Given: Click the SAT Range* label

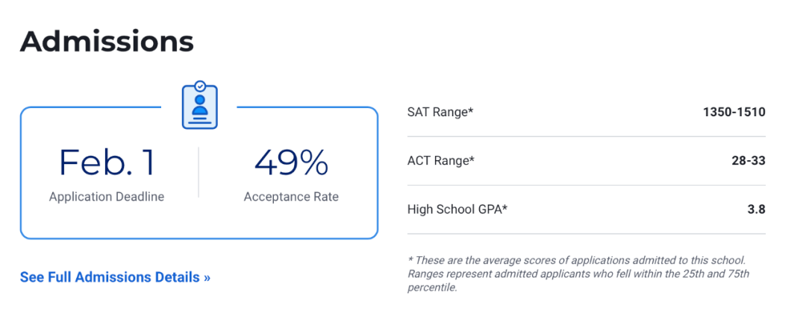Looking at the screenshot, I should [440, 112].
